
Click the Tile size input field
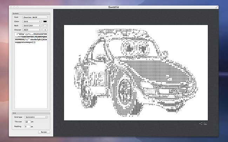pyautogui.click(x=27, y=121)
